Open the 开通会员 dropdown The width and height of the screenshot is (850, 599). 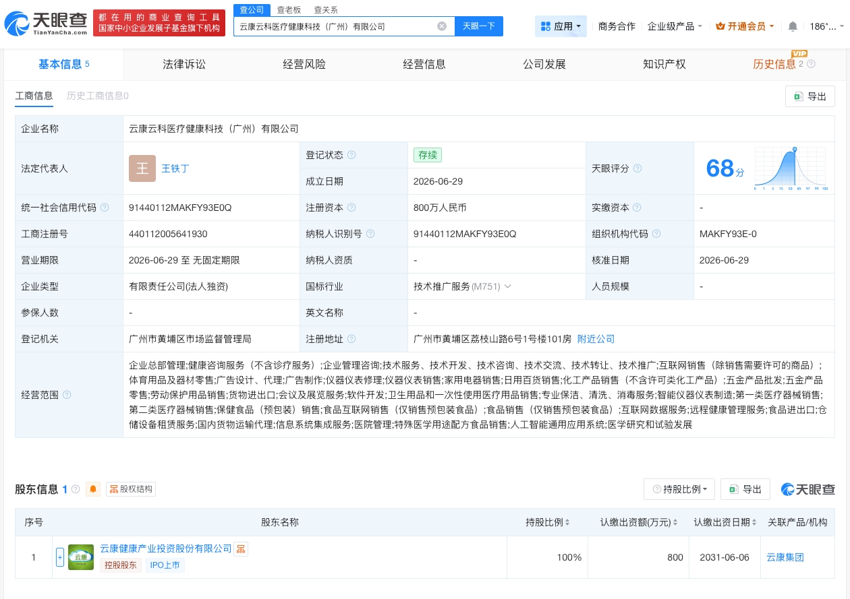[745, 26]
